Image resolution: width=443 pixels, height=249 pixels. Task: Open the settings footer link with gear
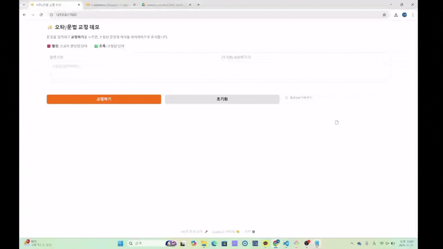(250, 231)
